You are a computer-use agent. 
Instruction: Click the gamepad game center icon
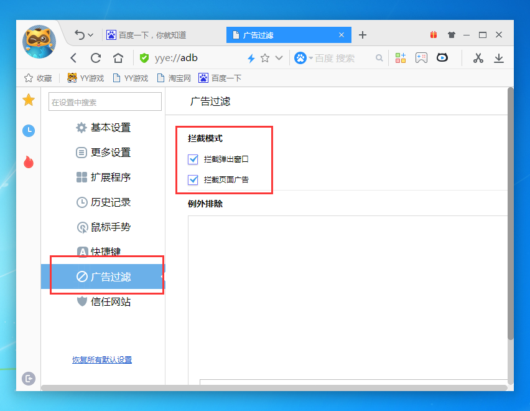422,57
